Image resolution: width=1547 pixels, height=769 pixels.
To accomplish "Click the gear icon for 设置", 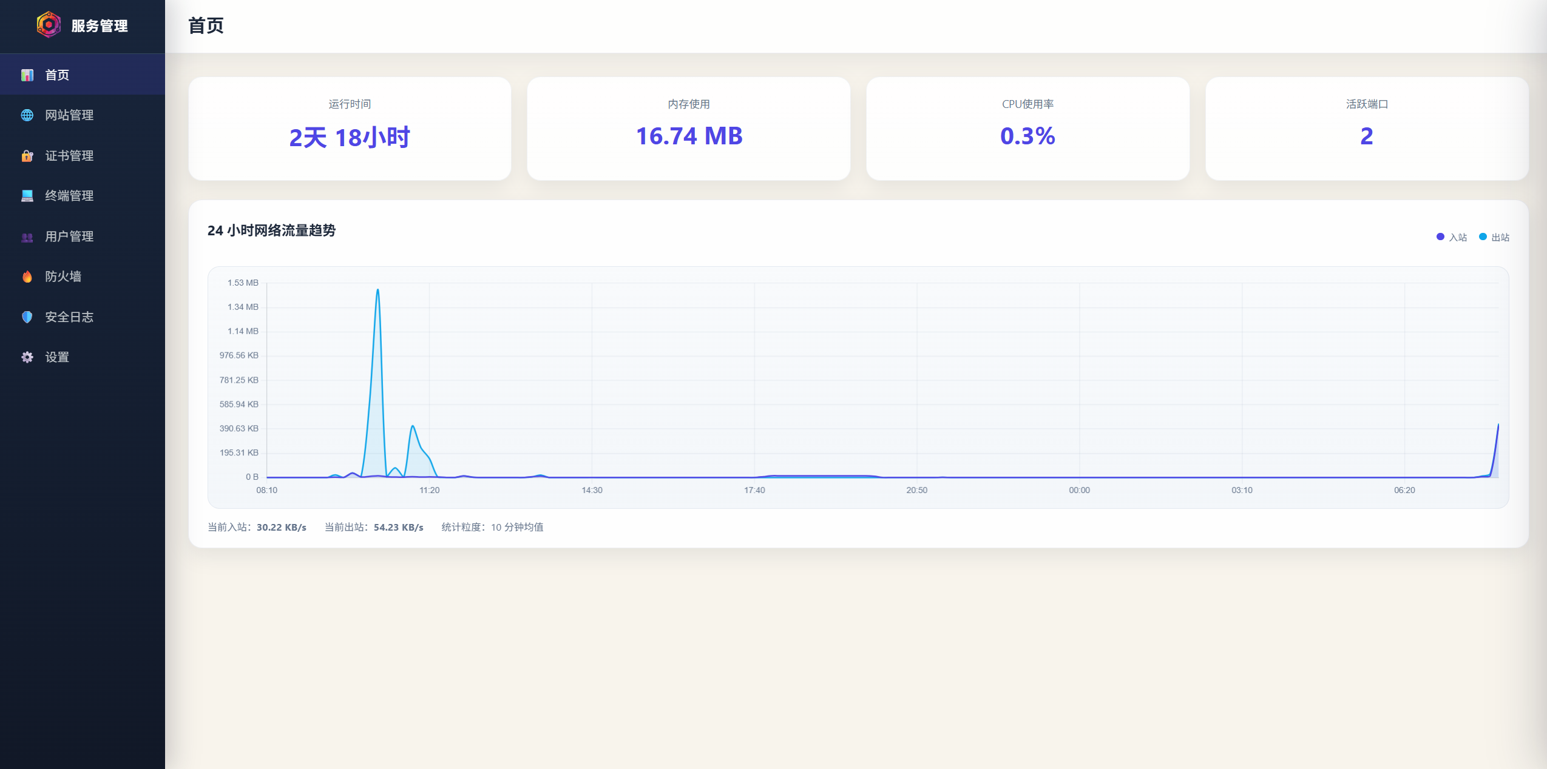I will tap(27, 357).
